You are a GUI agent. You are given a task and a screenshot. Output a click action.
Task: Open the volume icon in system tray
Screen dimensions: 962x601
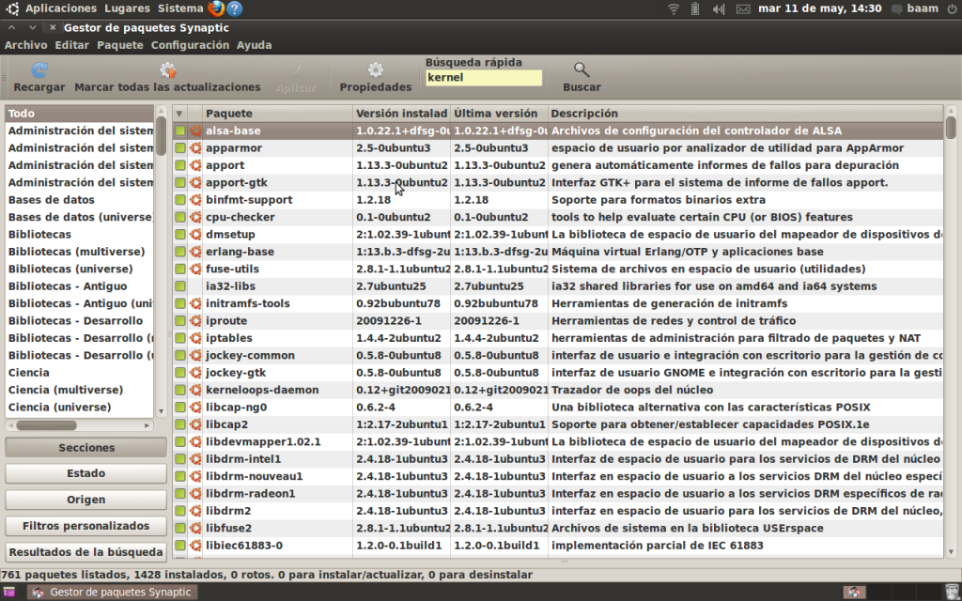pos(719,8)
